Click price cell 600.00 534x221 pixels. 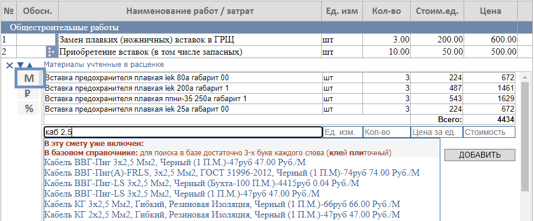491,40
